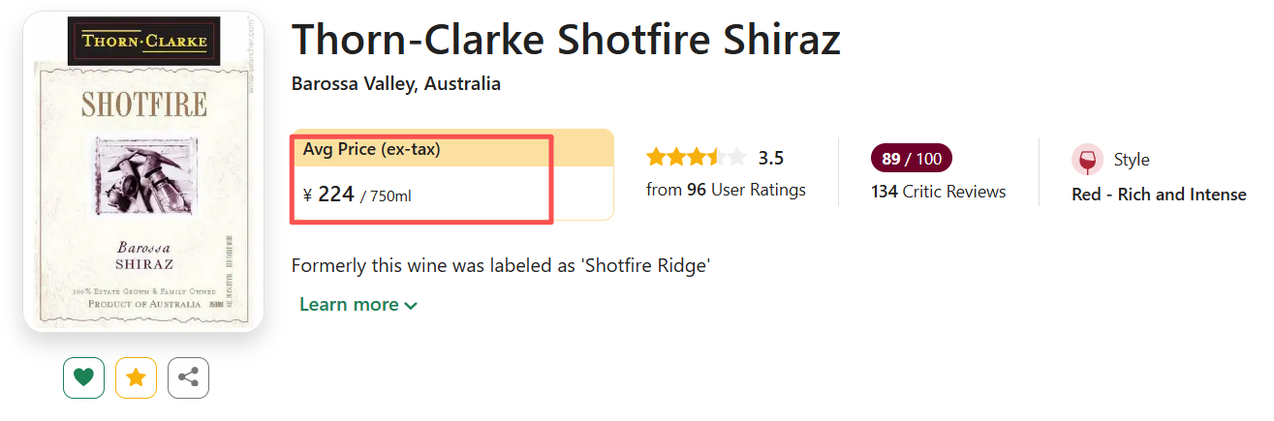Viewport: 1274px width, 421px height.
Task: Click the / 750ml bottle size text
Action: pos(386,196)
